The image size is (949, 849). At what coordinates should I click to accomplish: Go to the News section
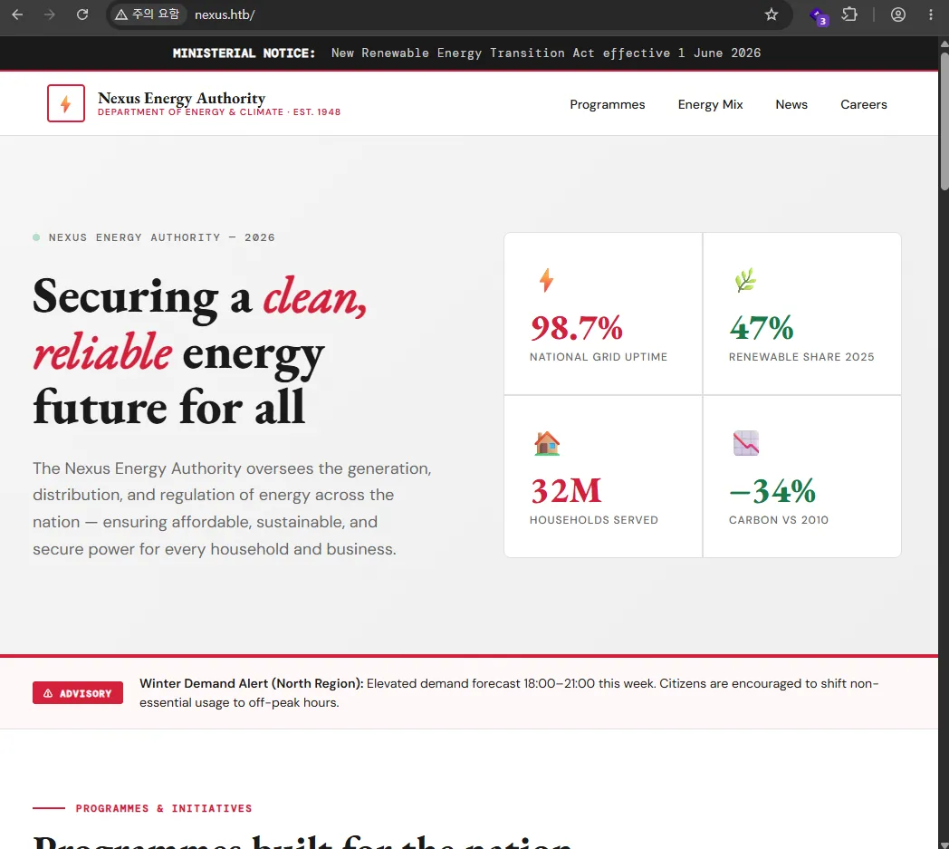(x=791, y=105)
